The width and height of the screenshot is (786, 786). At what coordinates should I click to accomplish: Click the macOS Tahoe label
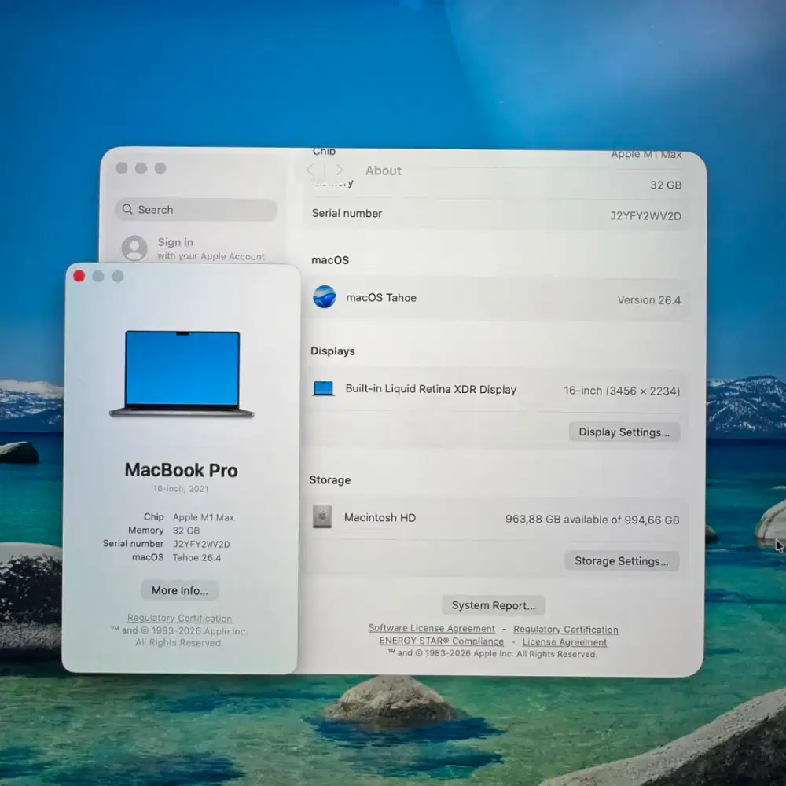381,298
